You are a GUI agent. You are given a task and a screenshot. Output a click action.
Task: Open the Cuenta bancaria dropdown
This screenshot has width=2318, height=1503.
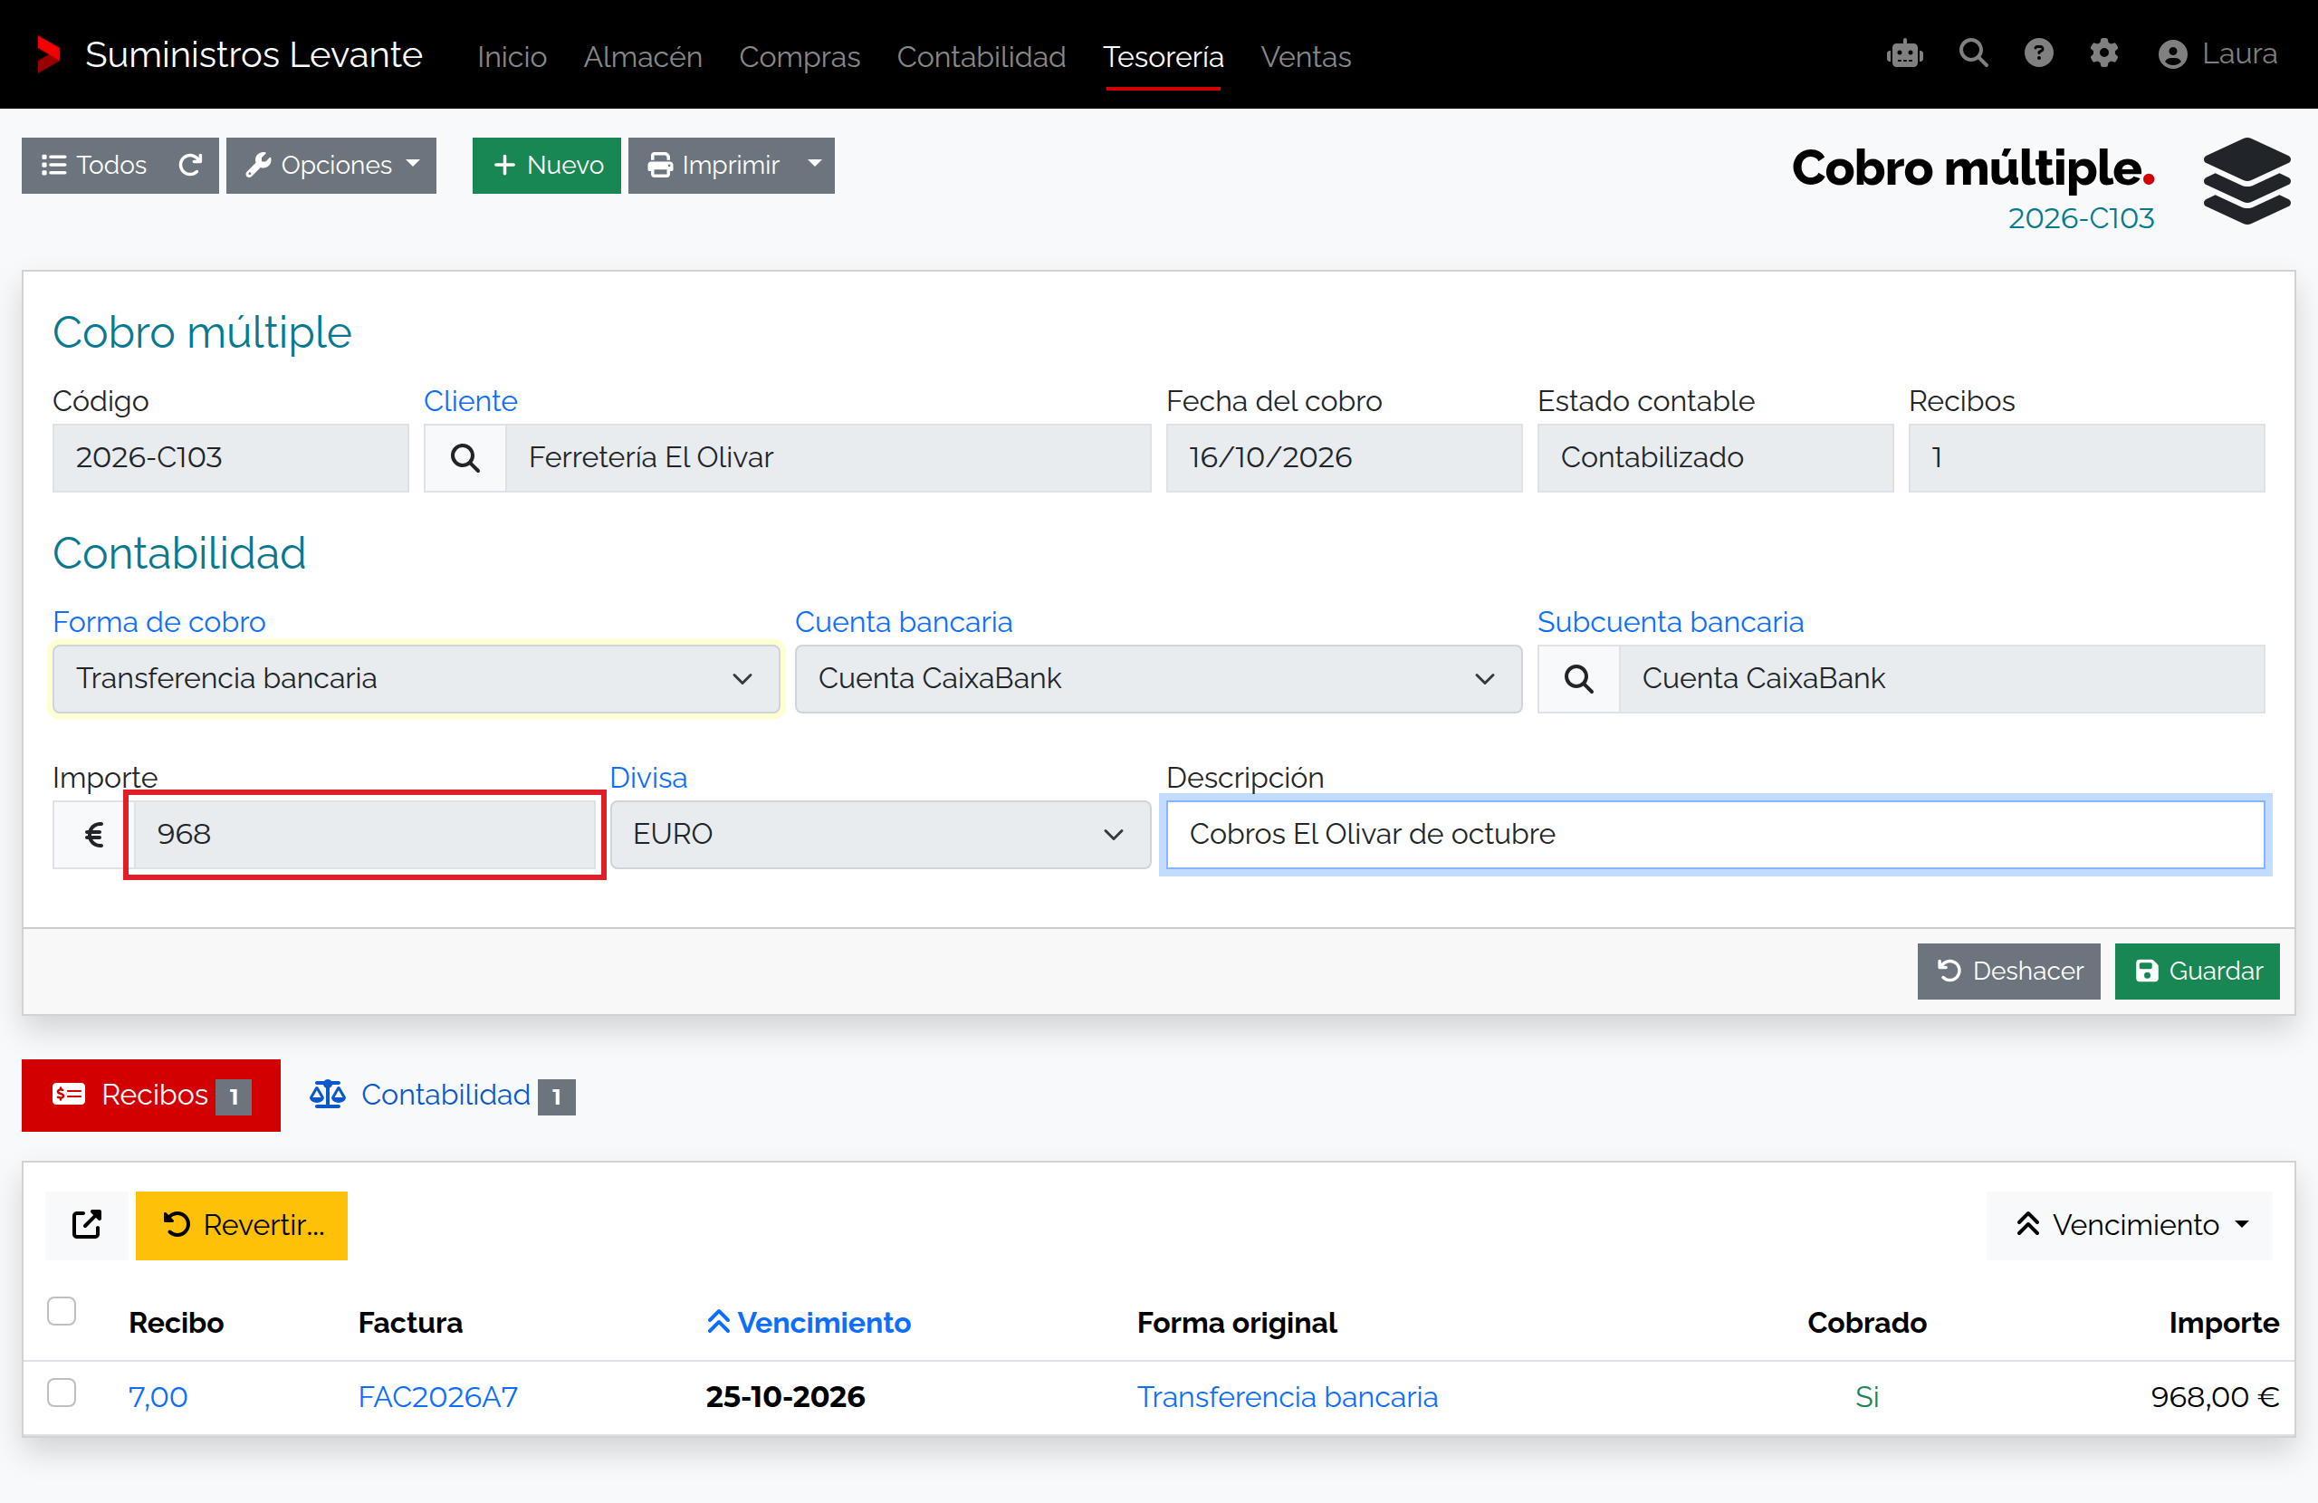(x=1158, y=679)
